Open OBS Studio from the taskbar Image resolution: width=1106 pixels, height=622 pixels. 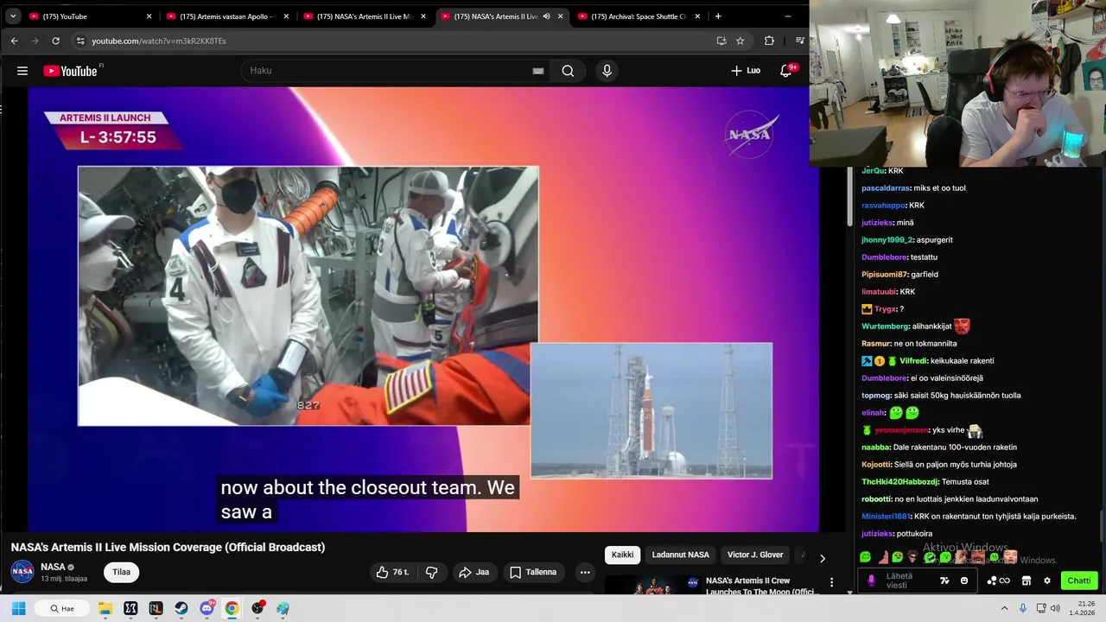(257, 608)
